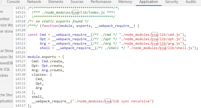Open the Security tab

172,2
